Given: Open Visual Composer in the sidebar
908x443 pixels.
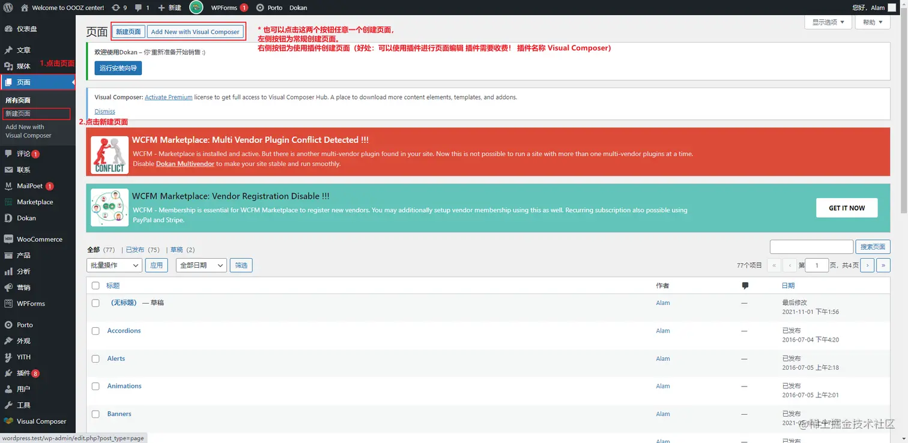Looking at the screenshot, I should coord(38,421).
